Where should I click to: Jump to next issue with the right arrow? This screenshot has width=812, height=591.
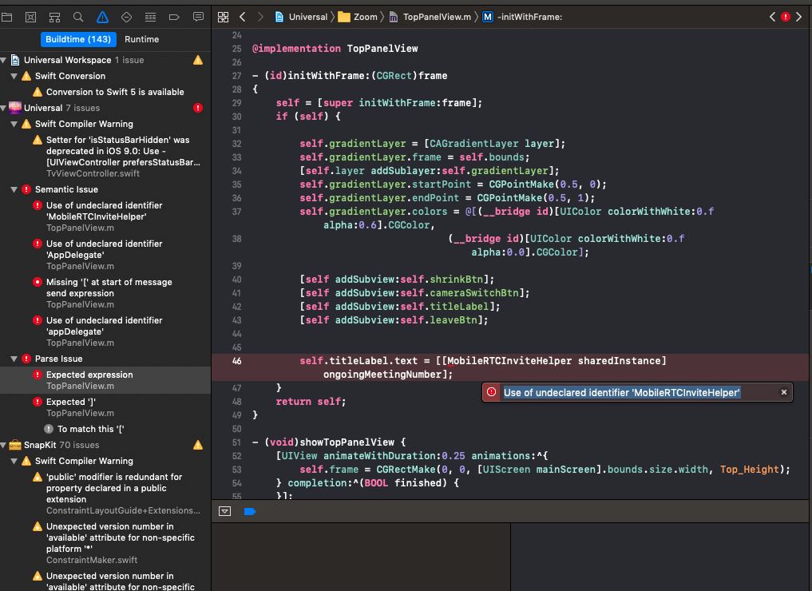(799, 17)
